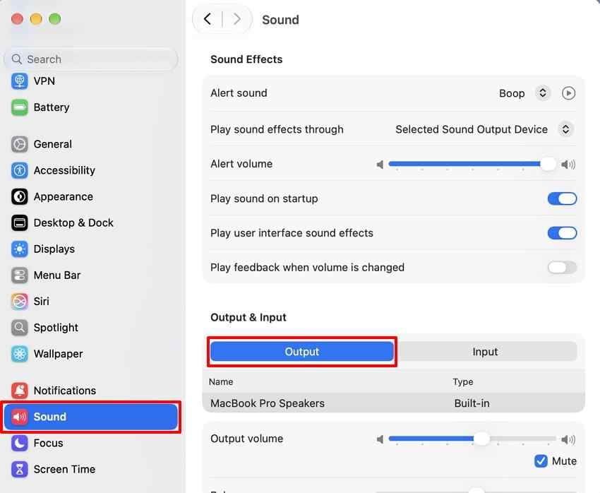Open Notifications settings via its text label

point(65,391)
